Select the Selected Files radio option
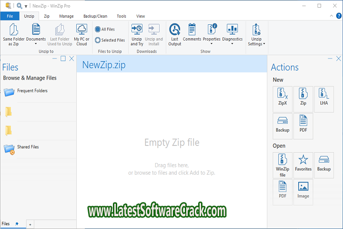343x229 pixels. click(98, 41)
